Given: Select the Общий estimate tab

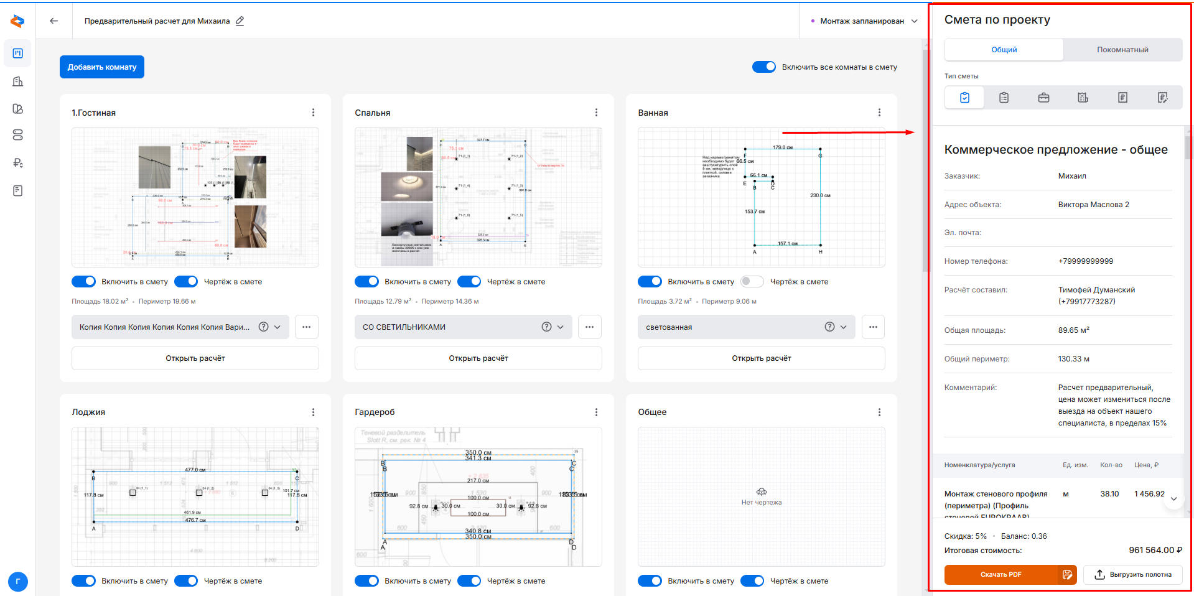Looking at the screenshot, I should point(1004,50).
